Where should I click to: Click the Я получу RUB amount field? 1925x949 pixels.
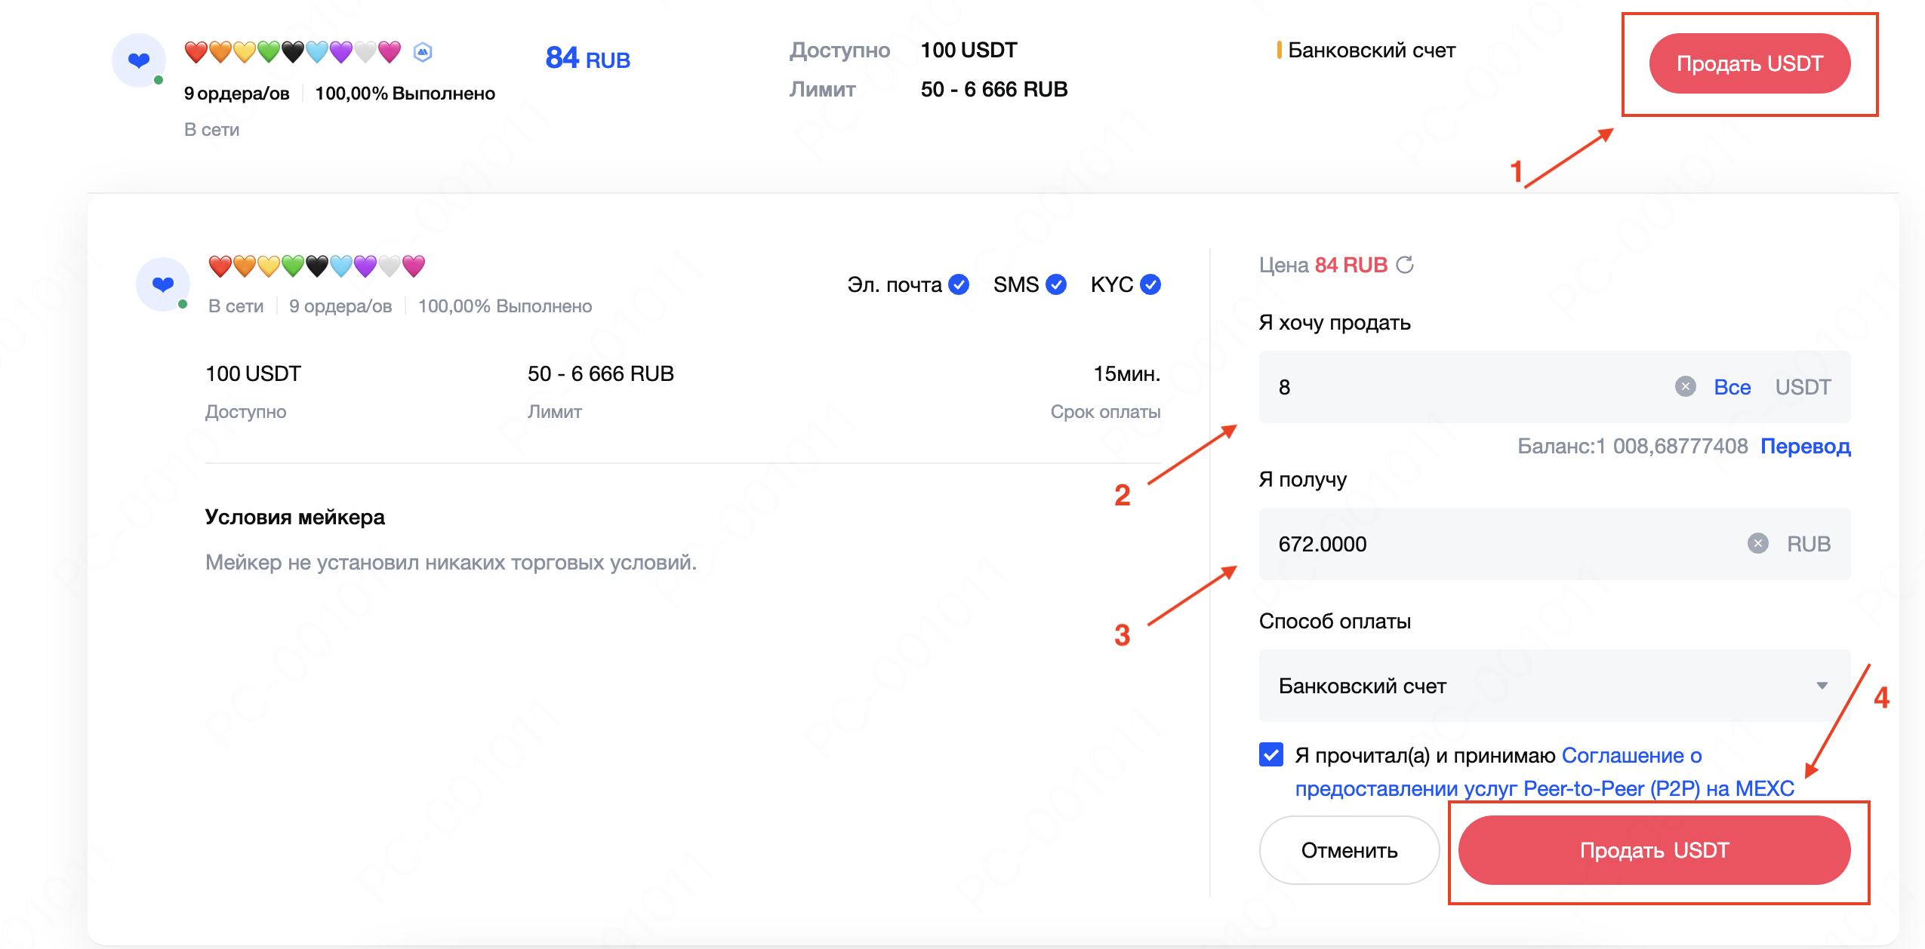[1495, 544]
